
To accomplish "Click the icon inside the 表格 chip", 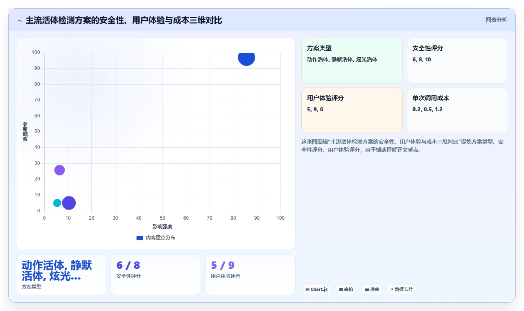I will (341, 290).
